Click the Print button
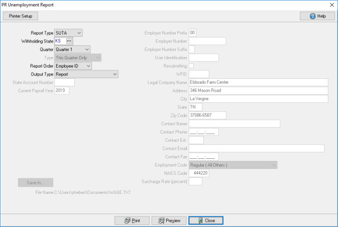This screenshot has width=338, height=227. (132, 220)
